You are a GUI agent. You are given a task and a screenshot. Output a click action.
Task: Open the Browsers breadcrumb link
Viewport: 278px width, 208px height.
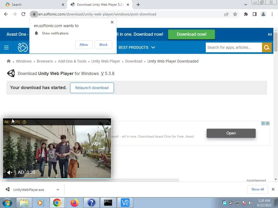click(45, 61)
